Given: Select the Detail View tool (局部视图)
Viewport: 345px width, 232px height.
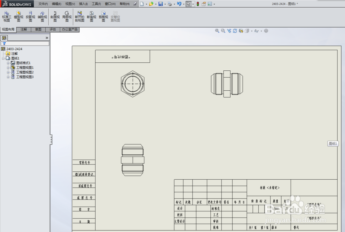Looking at the screenshot, I should pos(66,16).
